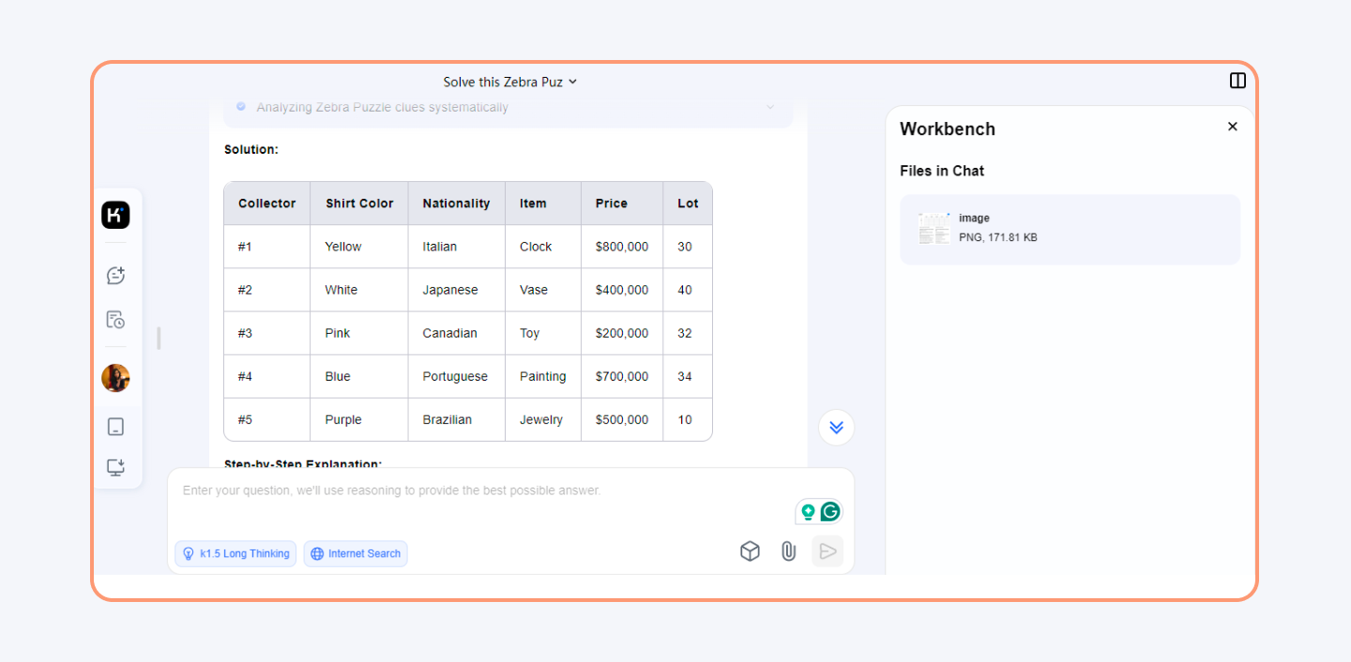Open chat history from the sidebar
This screenshot has height=662, width=1351.
pyautogui.click(x=115, y=319)
